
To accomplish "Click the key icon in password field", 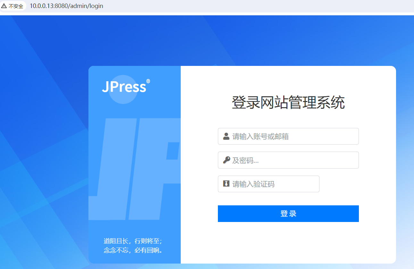I will click(226, 160).
